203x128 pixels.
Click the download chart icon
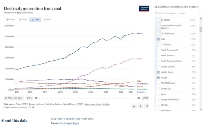[x=134, y=106]
